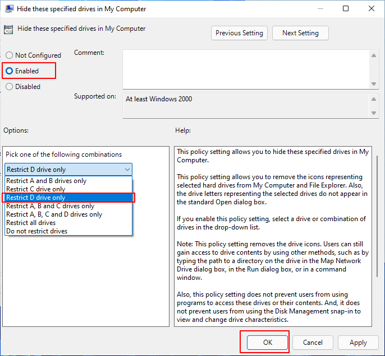Image resolution: width=385 pixels, height=356 pixels.
Task: Click the policy icon in the title bar
Action: 10,8
